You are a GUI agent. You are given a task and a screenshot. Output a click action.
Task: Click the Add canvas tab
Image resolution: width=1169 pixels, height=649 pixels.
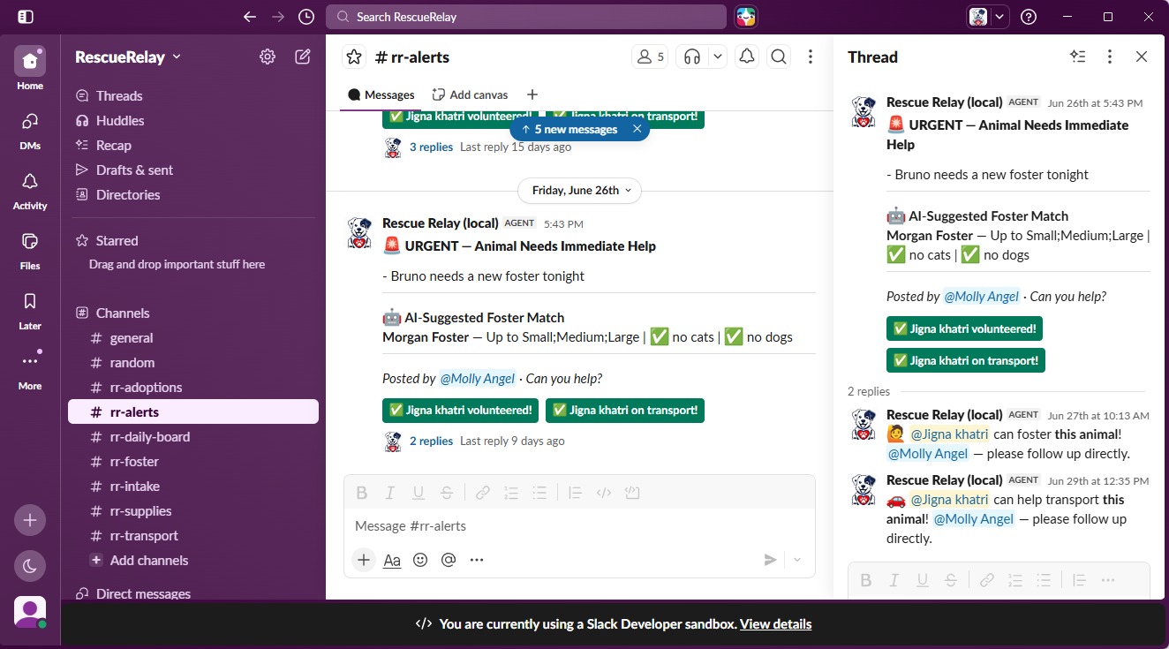(x=470, y=94)
